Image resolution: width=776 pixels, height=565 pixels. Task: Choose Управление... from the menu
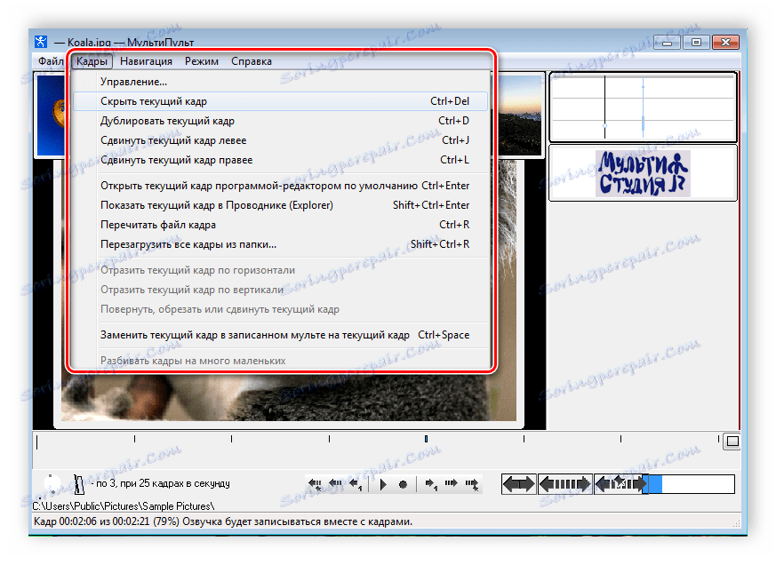280,82
